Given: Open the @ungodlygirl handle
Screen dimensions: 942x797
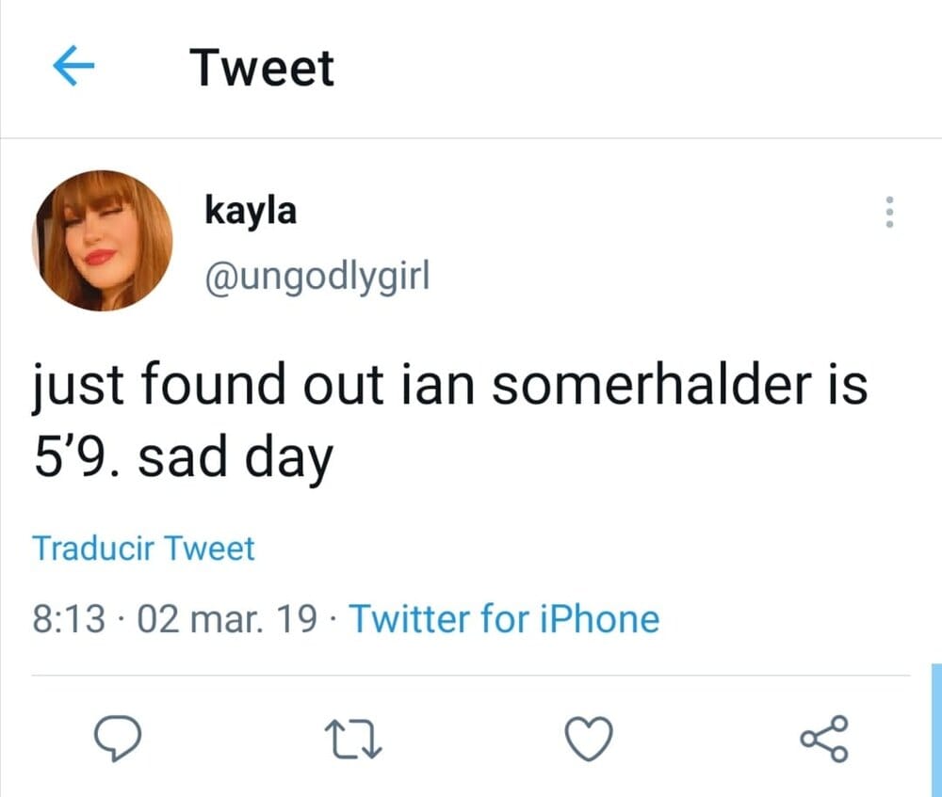Looking at the screenshot, I should (317, 277).
